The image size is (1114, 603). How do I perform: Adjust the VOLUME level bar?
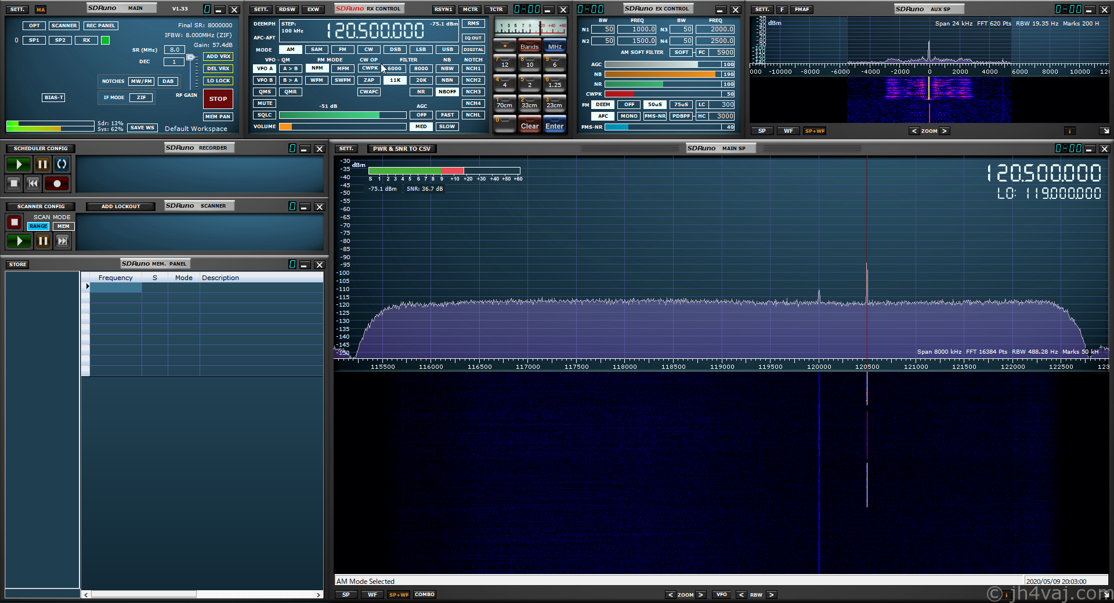[342, 126]
